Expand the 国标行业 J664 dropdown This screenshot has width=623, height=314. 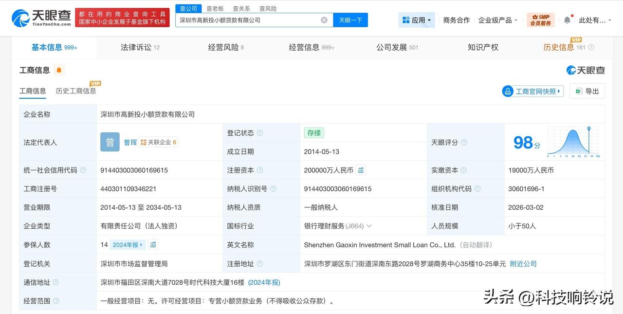pos(369,226)
